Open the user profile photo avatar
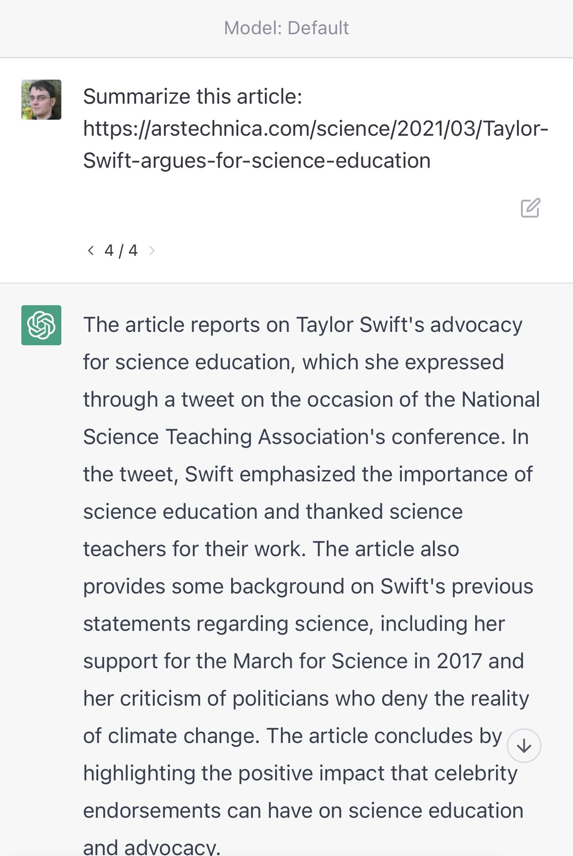This screenshot has width=573, height=856. coord(41,100)
